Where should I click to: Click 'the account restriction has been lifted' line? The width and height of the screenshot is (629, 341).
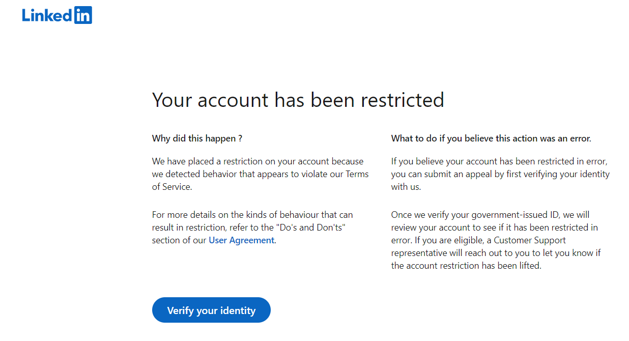[x=466, y=266]
